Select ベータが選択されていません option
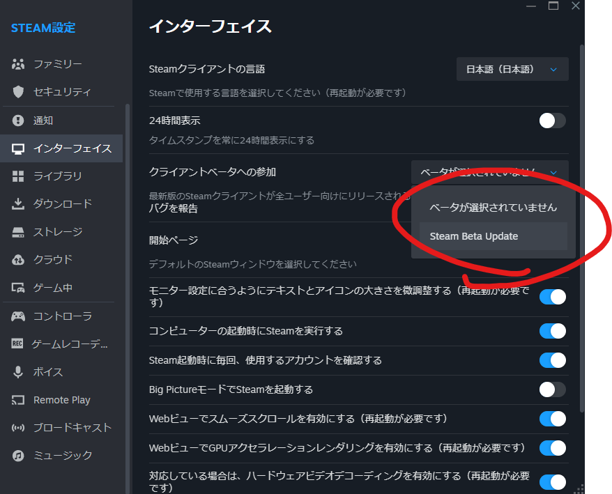 494,208
